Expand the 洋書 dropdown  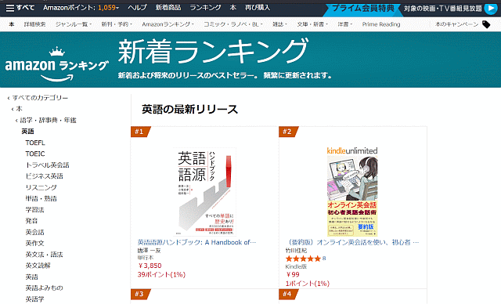coord(344,24)
